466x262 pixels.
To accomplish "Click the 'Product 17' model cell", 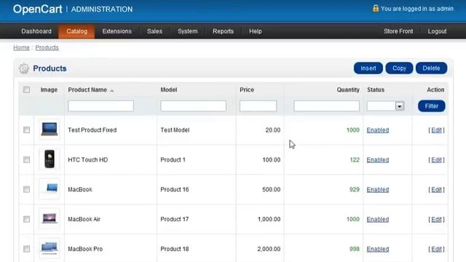I will pyautogui.click(x=175, y=219).
